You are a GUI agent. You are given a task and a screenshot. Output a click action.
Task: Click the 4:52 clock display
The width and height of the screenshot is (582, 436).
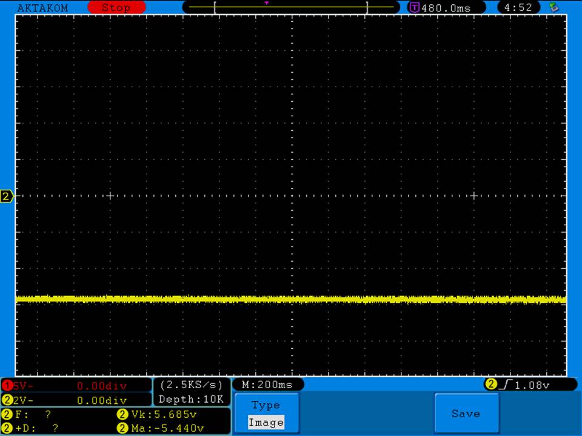click(518, 8)
